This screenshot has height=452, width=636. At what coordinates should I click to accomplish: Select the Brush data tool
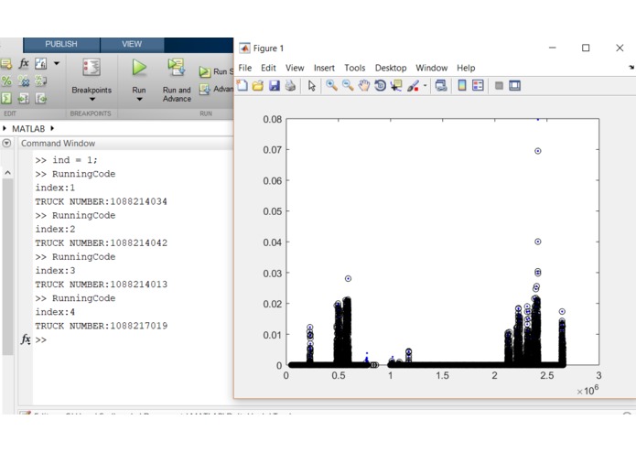click(413, 85)
